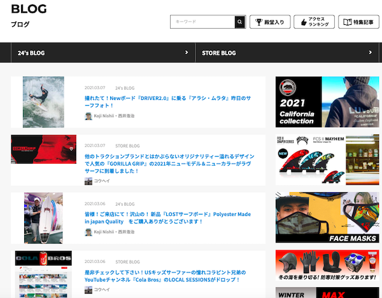The width and height of the screenshot is (382, 298).
Task: Click STORE BLOG category on Cola Bros post
Action: pyautogui.click(x=127, y=262)
